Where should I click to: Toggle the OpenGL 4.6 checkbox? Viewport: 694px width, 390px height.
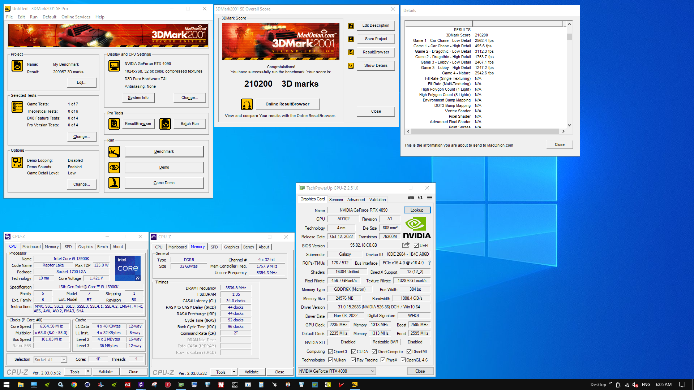[x=403, y=360]
